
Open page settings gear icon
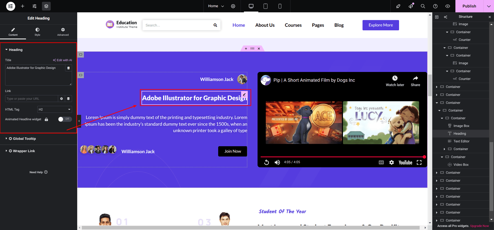tap(233, 6)
